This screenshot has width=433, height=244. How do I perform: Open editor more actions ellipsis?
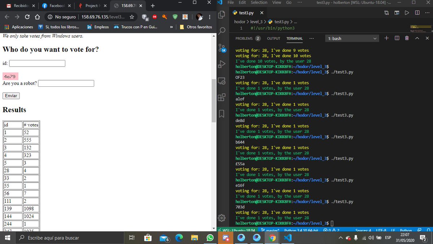(427, 13)
